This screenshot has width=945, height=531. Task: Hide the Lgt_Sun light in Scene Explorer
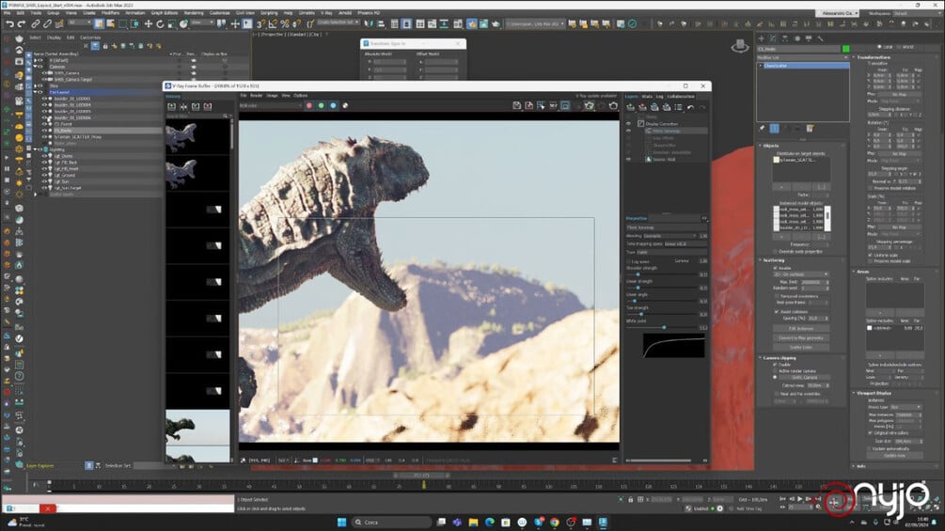pyautogui.click(x=44, y=181)
